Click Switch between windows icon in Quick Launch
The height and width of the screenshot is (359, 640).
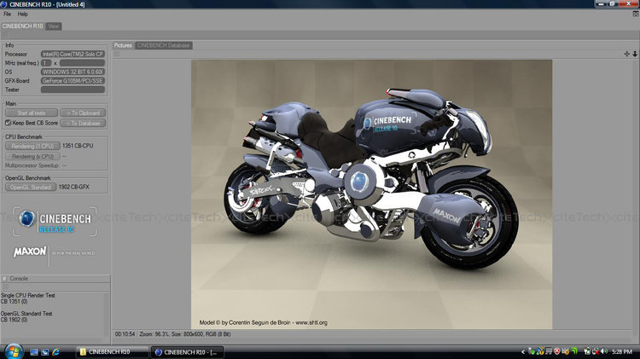[45, 351]
